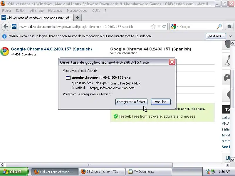Select the Old versions of Windows tab

37,18
